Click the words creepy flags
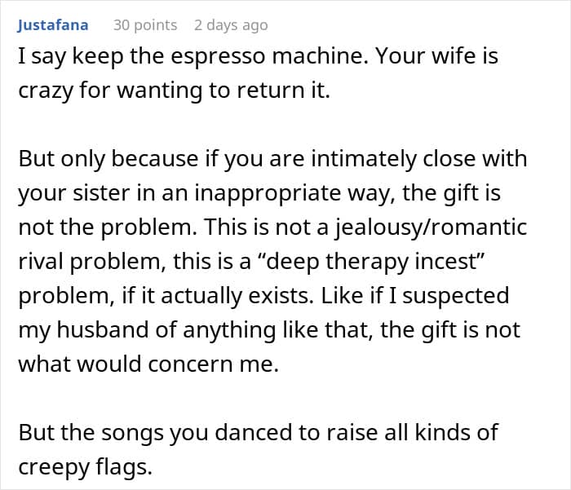The width and height of the screenshot is (571, 490). click(85, 467)
